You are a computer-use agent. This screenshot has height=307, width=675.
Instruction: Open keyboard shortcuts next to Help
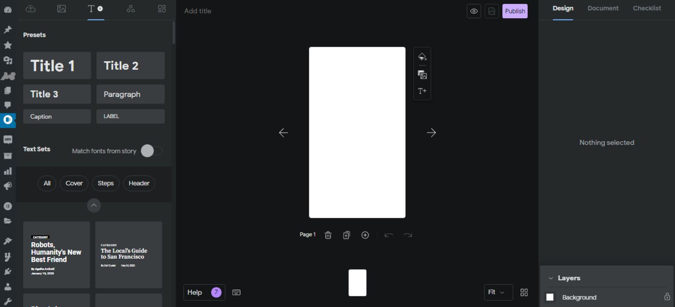[236, 292]
